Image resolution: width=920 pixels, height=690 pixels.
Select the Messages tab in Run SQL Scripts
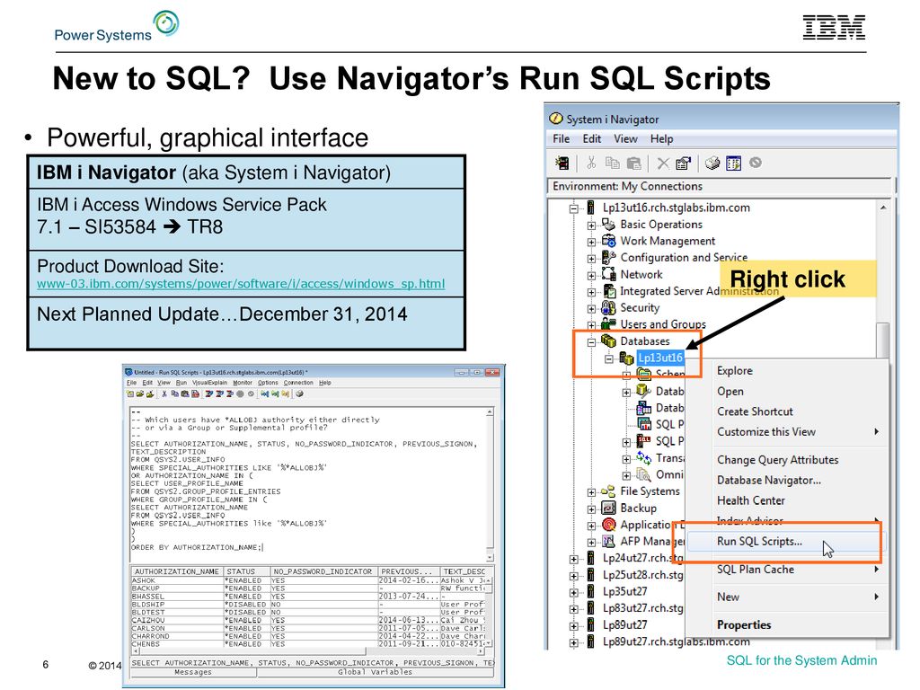(x=193, y=672)
